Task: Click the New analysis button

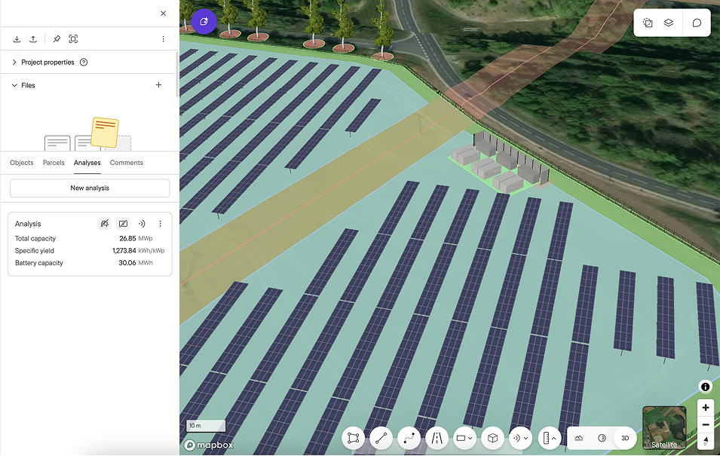Action: point(90,188)
